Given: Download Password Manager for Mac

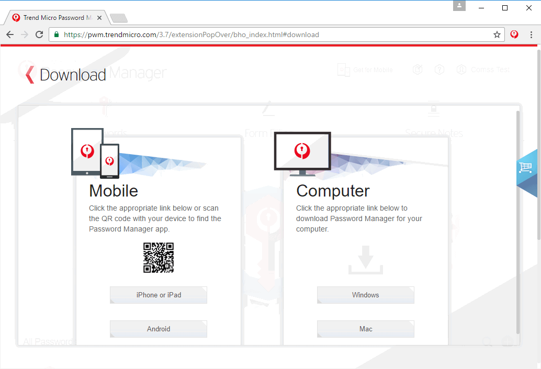Looking at the screenshot, I should coord(365,329).
